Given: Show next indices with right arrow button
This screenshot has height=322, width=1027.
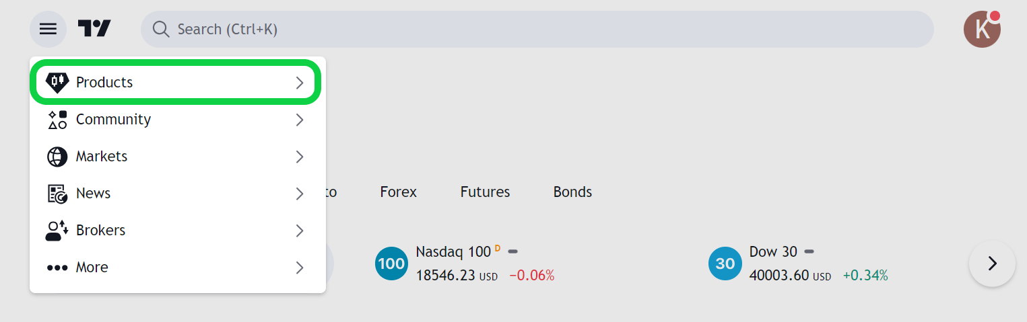Looking at the screenshot, I should (x=992, y=264).
